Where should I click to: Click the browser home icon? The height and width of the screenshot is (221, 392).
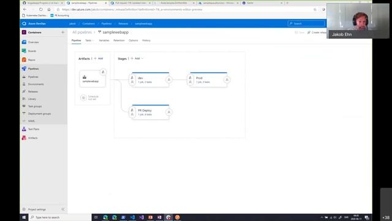coord(49,10)
